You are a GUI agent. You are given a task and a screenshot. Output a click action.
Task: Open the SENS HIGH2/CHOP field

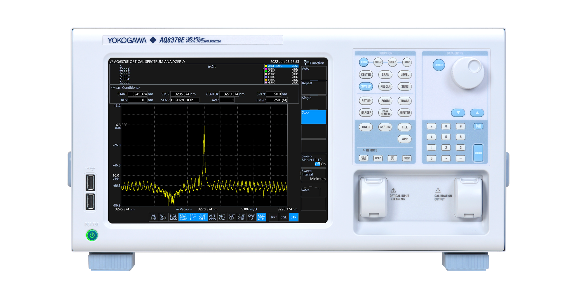pyautogui.click(x=185, y=100)
